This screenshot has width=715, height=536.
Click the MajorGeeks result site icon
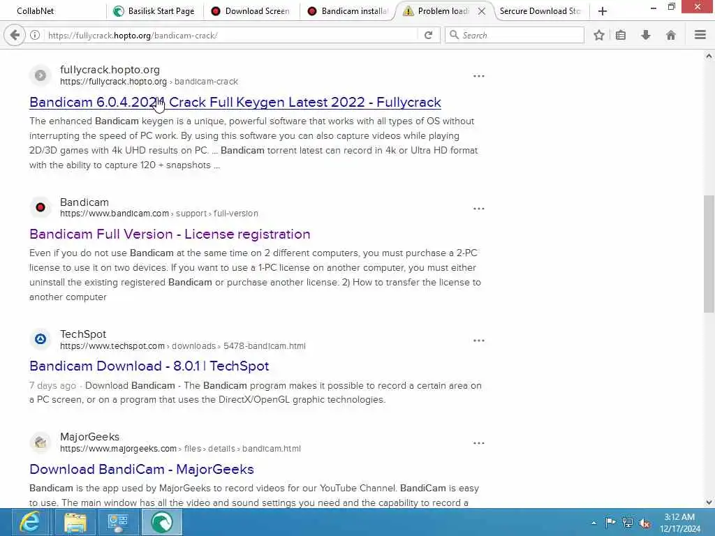point(40,442)
